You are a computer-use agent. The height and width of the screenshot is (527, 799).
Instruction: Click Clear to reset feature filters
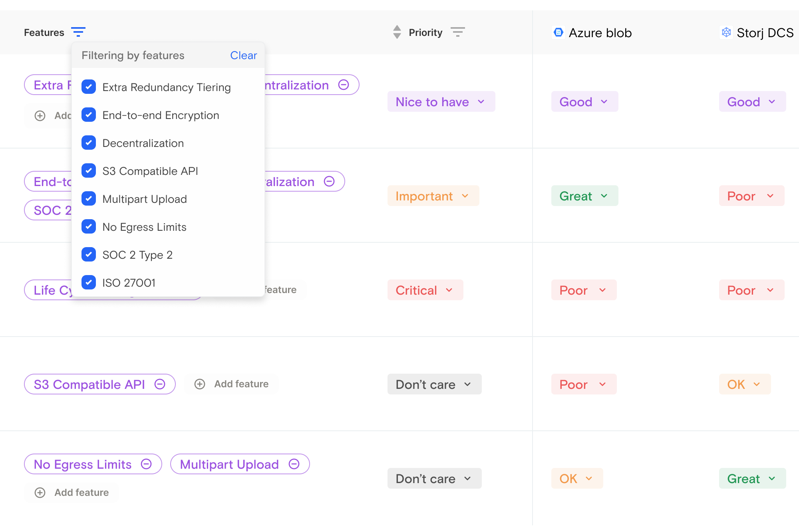[x=243, y=55]
